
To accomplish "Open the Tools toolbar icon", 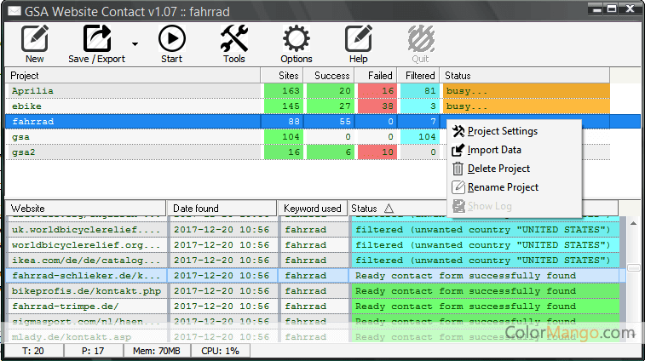I will point(234,38).
